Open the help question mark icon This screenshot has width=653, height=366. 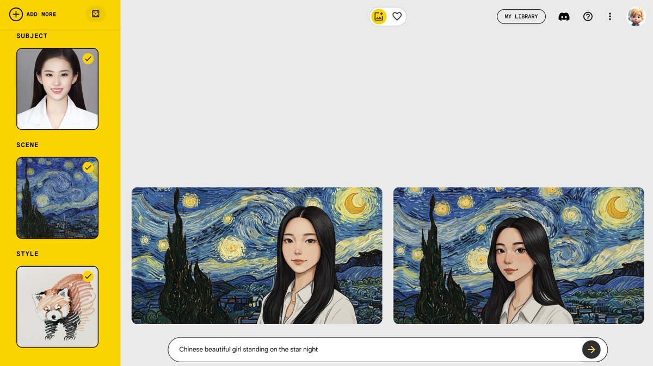pos(588,16)
